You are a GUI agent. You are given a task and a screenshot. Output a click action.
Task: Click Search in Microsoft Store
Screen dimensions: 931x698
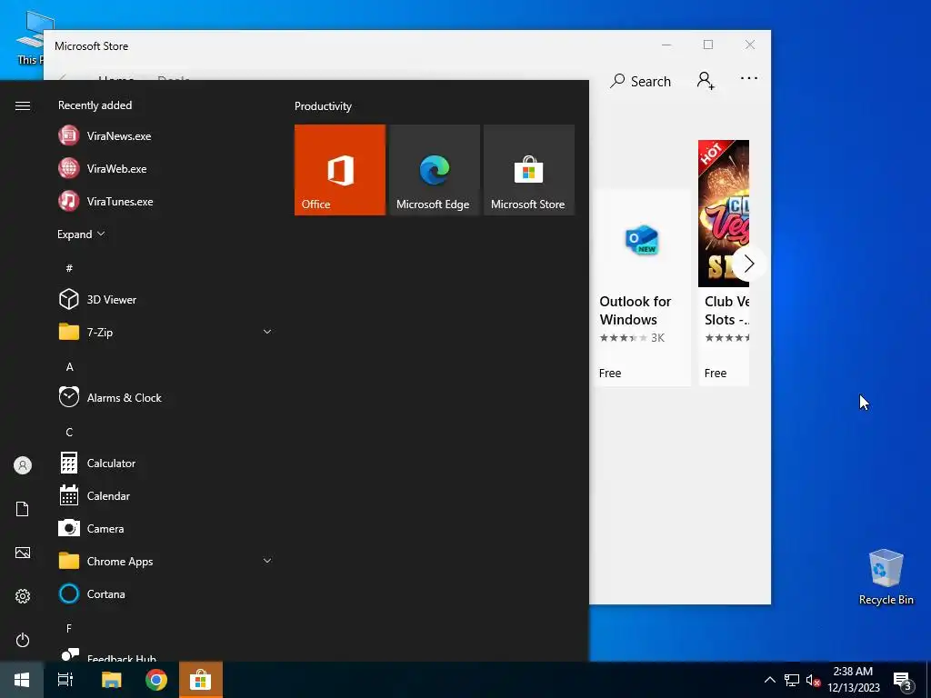pos(641,81)
